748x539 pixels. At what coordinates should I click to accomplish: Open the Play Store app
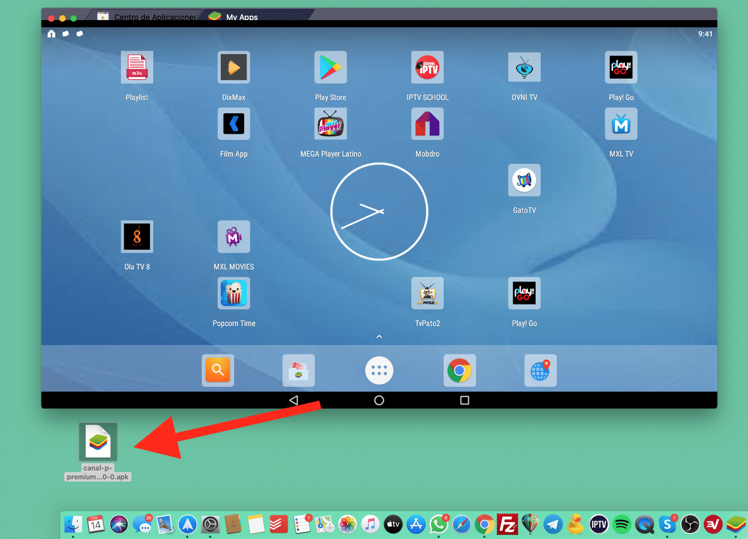pyautogui.click(x=331, y=67)
